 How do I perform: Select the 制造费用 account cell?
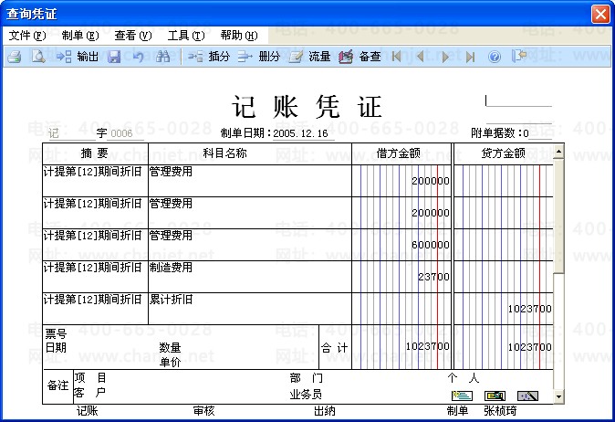tap(250, 277)
